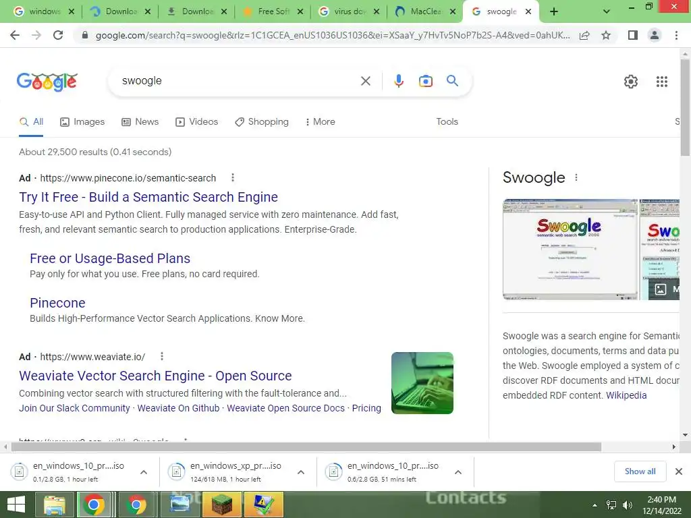
Task: Click the vertical scrollbar thumb
Action: (x=685, y=107)
